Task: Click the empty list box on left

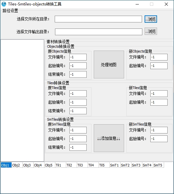Action: click(x=22, y=100)
